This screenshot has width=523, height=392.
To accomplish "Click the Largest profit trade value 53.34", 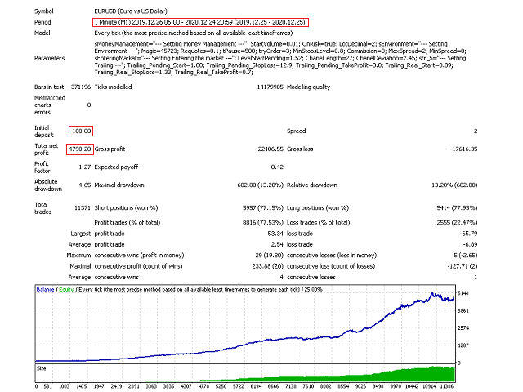I will coord(273,234).
